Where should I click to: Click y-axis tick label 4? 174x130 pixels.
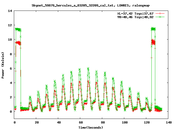pyautogui.click(x=11, y=83)
